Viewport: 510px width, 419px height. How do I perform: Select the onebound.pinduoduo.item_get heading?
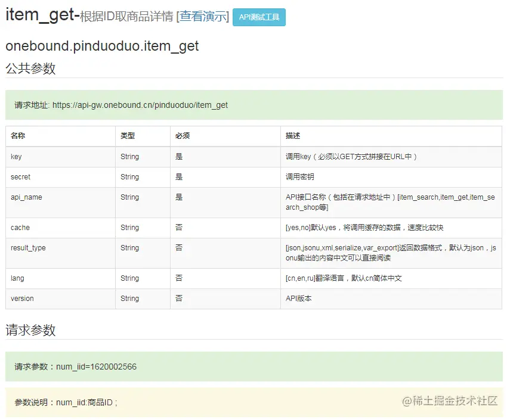click(x=102, y=46)
